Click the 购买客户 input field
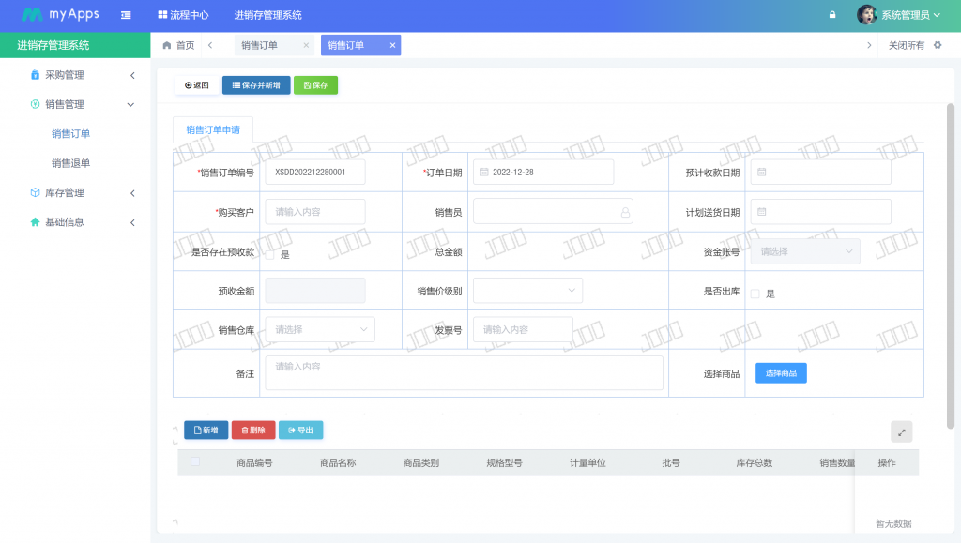 pyautogui.click(x=315, y=212)
